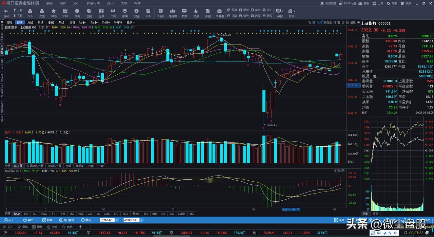This screenshot has width=434, height=237.
Task: Click the 个股 individual stock icon
Action: pyautogui.click(x=113, y=11)
